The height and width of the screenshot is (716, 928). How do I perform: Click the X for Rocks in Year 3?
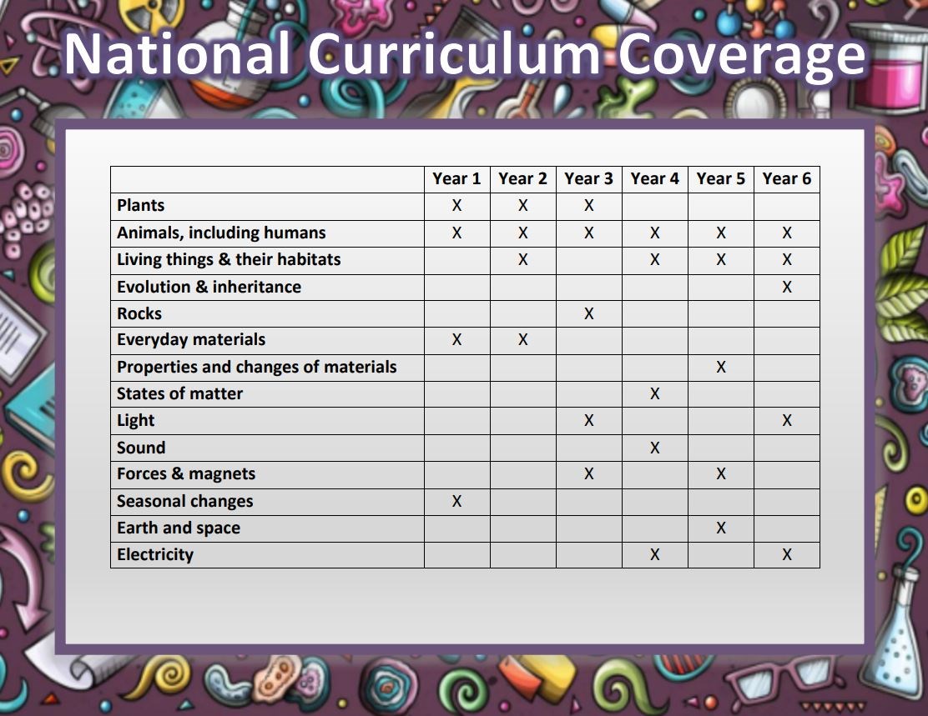[x=589, y=313]
